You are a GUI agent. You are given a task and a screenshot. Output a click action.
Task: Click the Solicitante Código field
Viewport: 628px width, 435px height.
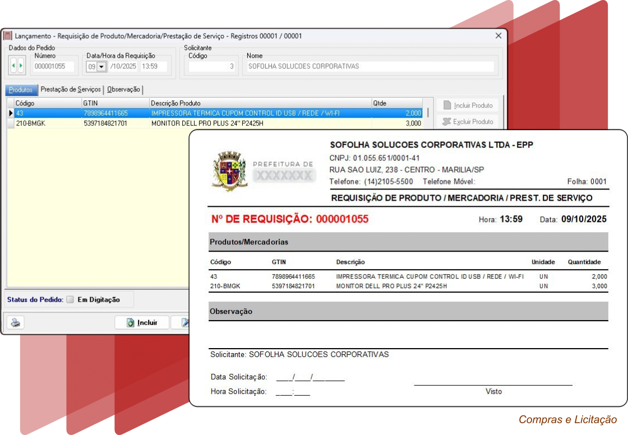tap(212, 66)
